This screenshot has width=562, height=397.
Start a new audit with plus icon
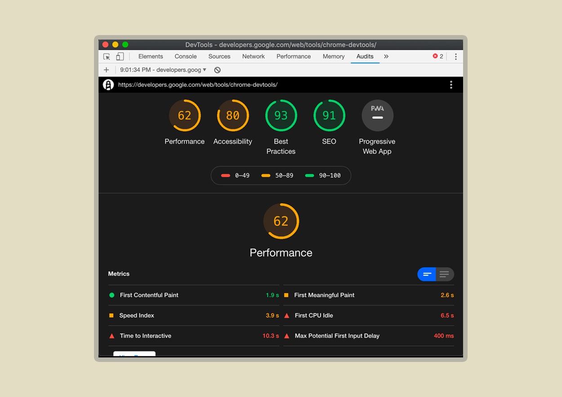click(x=107, y=70)
